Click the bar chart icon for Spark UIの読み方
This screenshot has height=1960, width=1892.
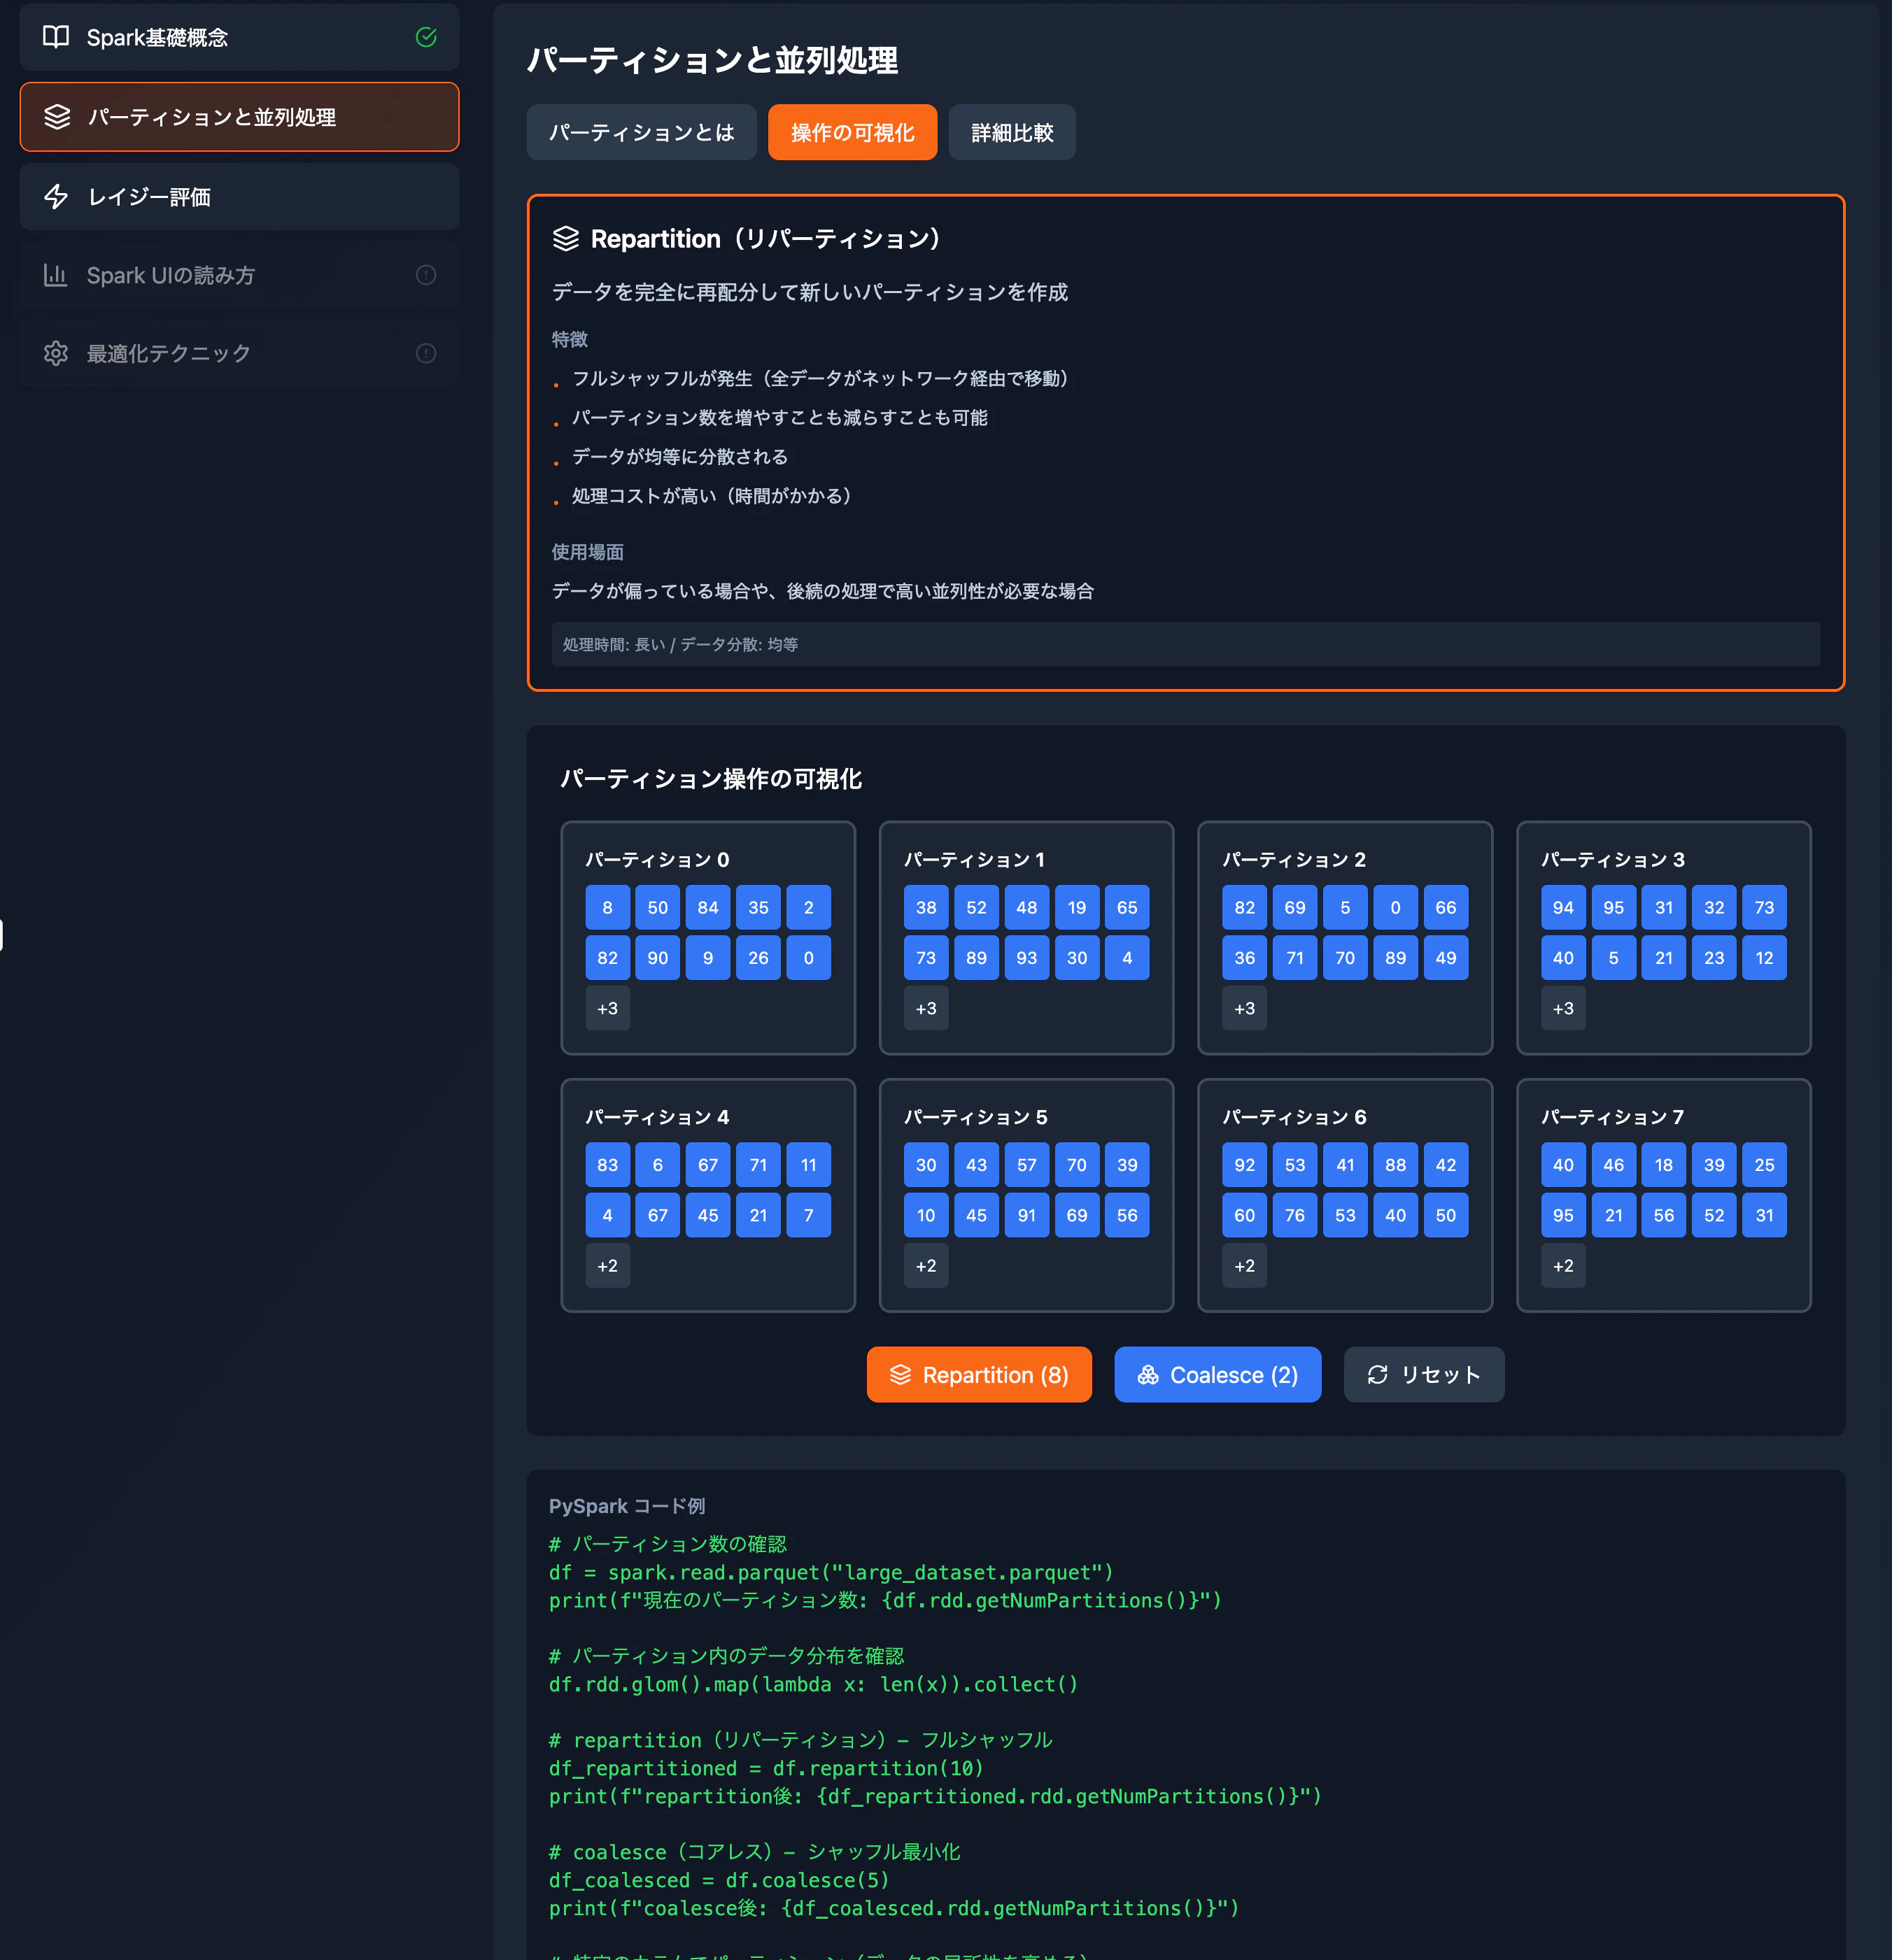[56, 275]
